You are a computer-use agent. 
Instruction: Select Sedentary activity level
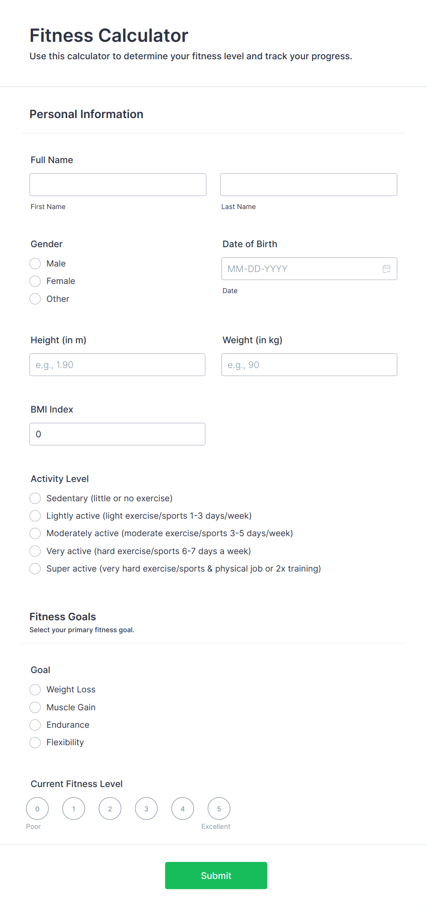[x=35, y=498]
